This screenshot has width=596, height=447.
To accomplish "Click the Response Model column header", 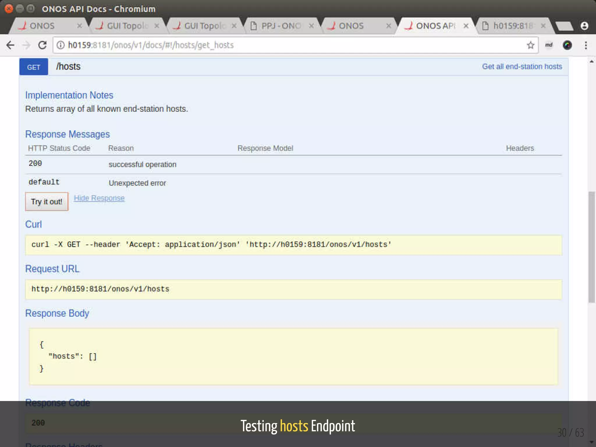I will pos(265,148).
